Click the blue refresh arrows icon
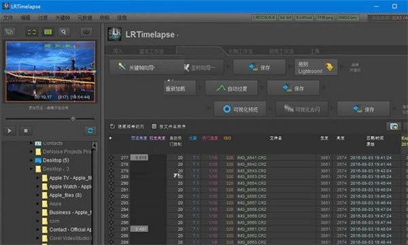Viewport: 408px width, 245px height. coord(90,131)
